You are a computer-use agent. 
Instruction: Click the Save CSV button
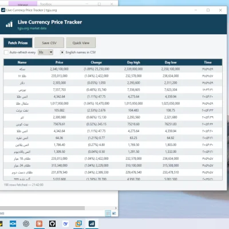click(x=49, y=43)
